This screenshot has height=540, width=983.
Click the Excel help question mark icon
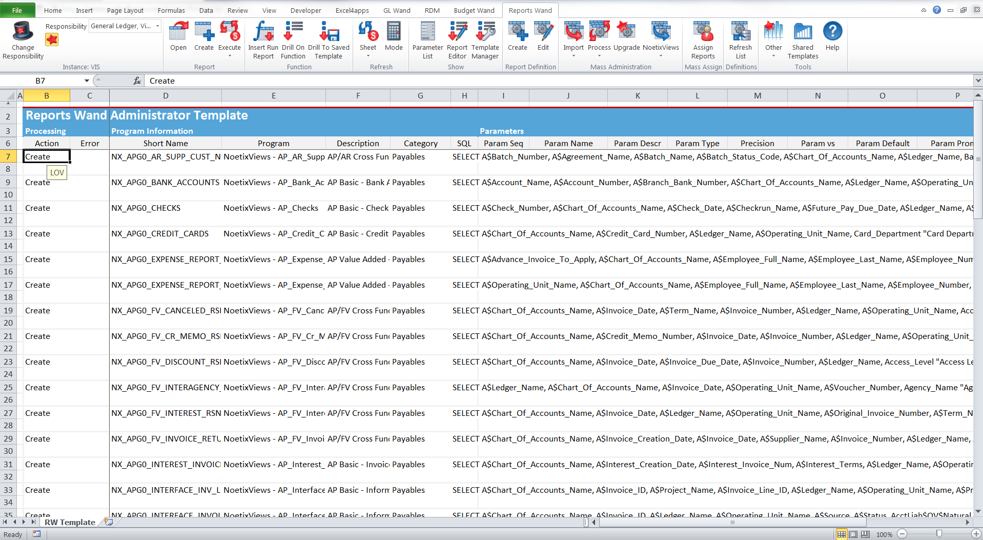tap(937, 10)
